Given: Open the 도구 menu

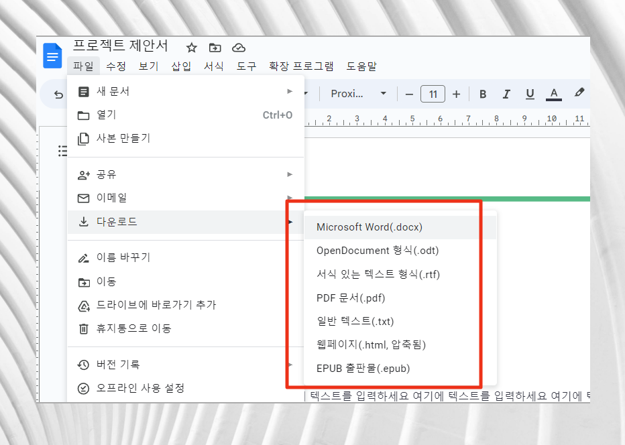Looking at the screenshot, I should (x=246, y=66).
